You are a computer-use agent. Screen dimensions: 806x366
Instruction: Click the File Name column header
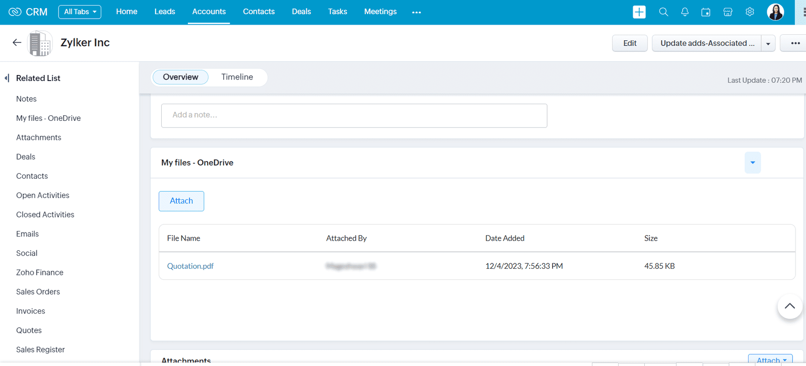tap(183, 238)
